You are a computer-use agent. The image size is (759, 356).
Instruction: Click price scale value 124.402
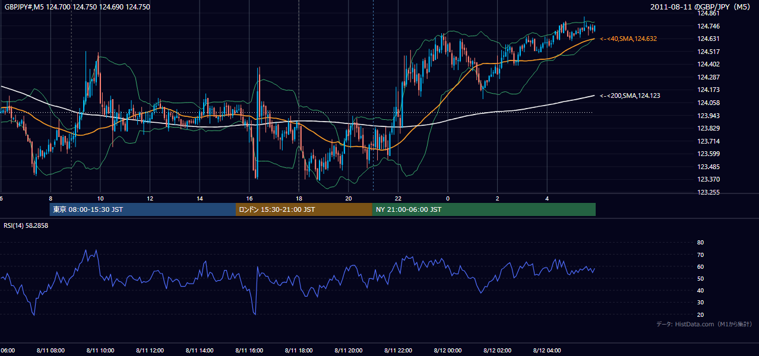[x=708, y=64]
